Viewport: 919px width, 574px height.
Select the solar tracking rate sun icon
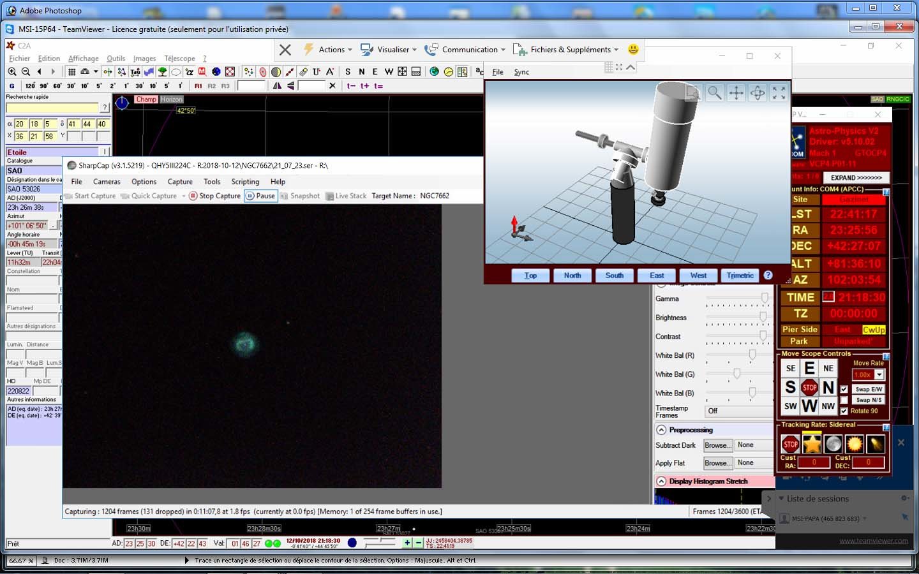(854, 444)
